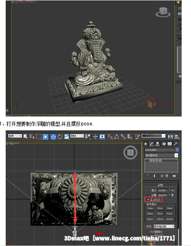The width and height of the screenshot is (191, 246).
Task: Open the camera Type dropdown
Action: [x=164, y=227]
